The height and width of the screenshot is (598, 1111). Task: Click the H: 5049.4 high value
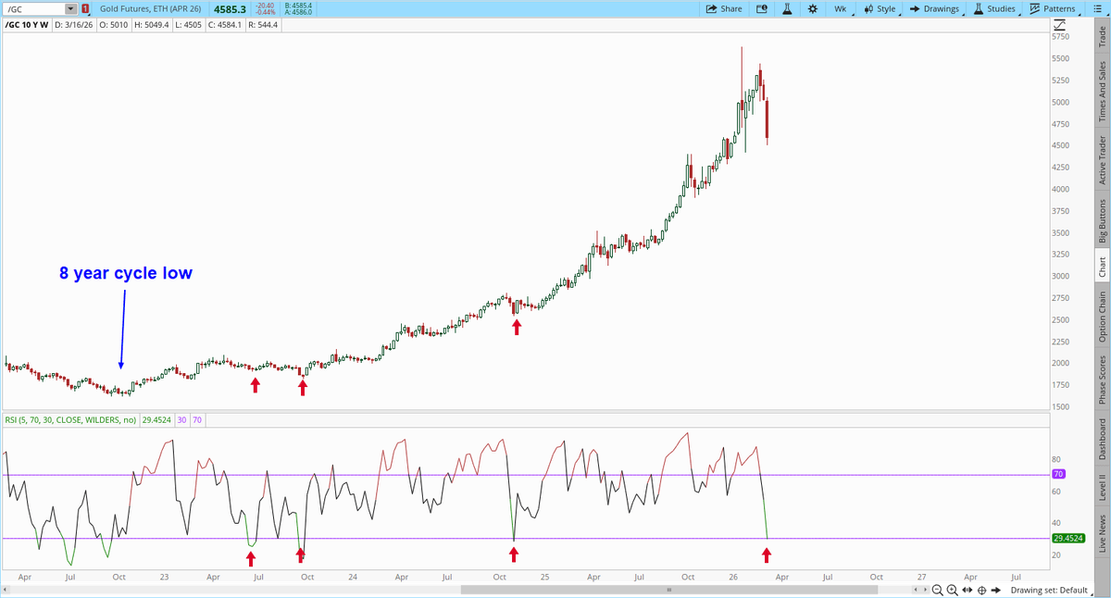[x=154, y=25]
